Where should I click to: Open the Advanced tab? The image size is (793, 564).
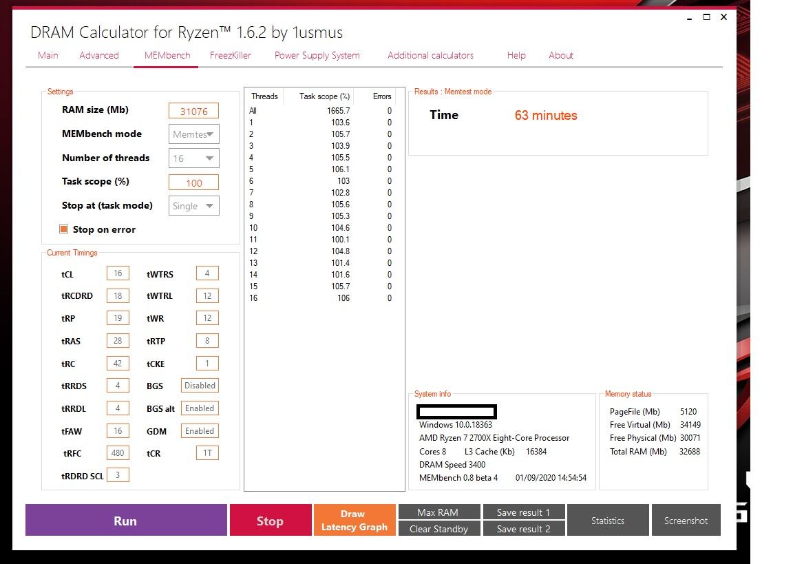(99, 55)
